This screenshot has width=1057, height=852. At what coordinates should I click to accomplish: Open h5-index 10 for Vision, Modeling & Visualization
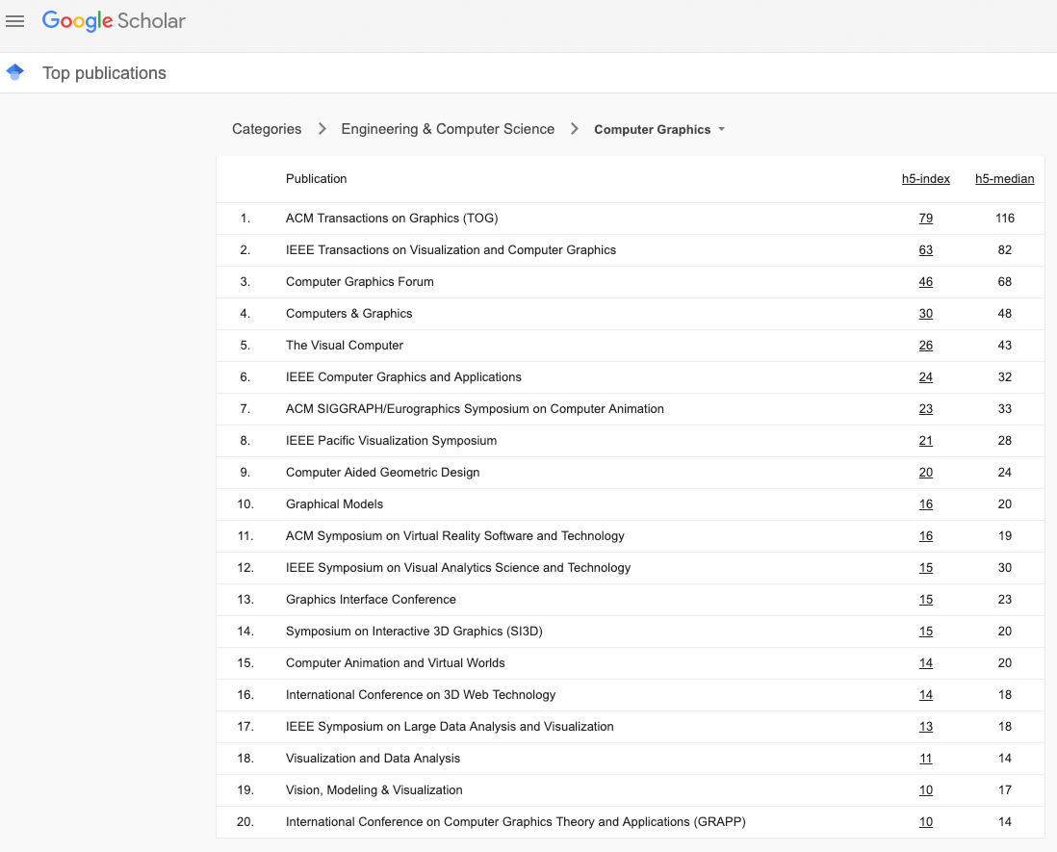tap(925, 790)
